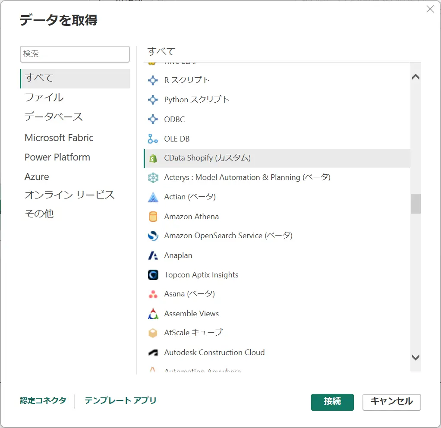
Task: Open the 認定コネクタ link
Action: tap(43, 400)
